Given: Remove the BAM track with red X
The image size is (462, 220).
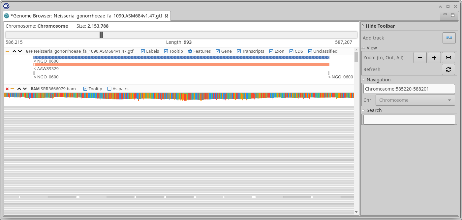Looking at the screenshot, I should [x=7, y=89].
